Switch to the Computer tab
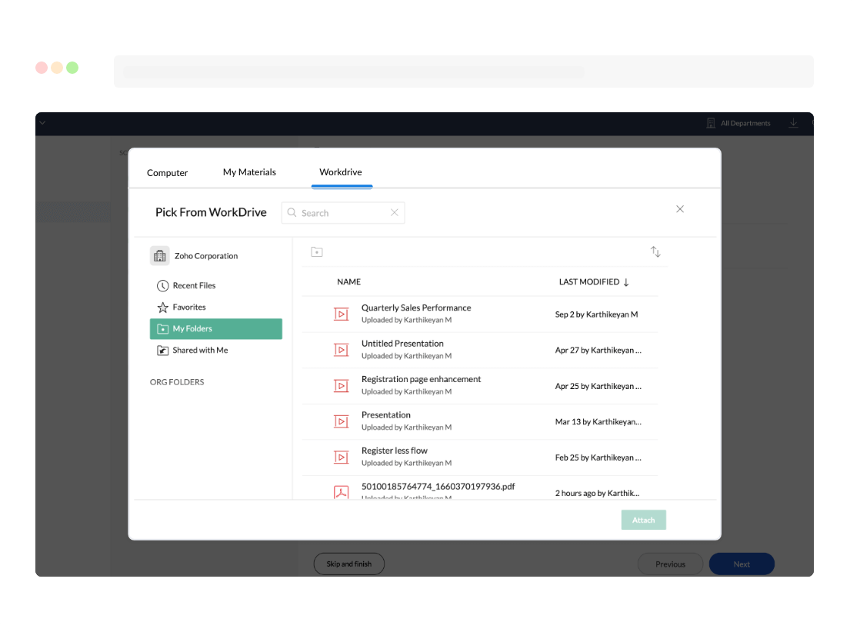This screenshot has height=632, width=860. click(167, 173)
